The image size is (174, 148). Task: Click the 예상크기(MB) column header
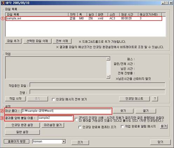150,15
